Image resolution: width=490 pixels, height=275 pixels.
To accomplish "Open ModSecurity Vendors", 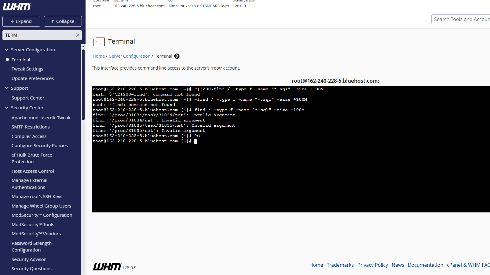I will pos(36,234).
